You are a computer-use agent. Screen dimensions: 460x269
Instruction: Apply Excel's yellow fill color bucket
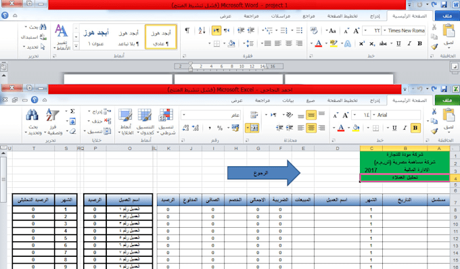pos(356,128)
